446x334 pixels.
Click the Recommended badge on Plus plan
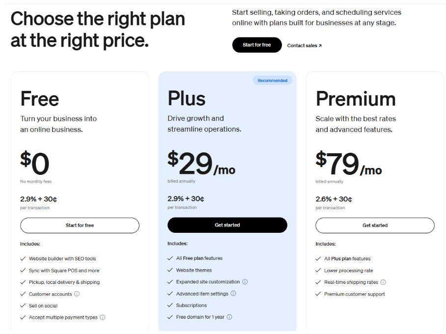(x=273, y=81)
